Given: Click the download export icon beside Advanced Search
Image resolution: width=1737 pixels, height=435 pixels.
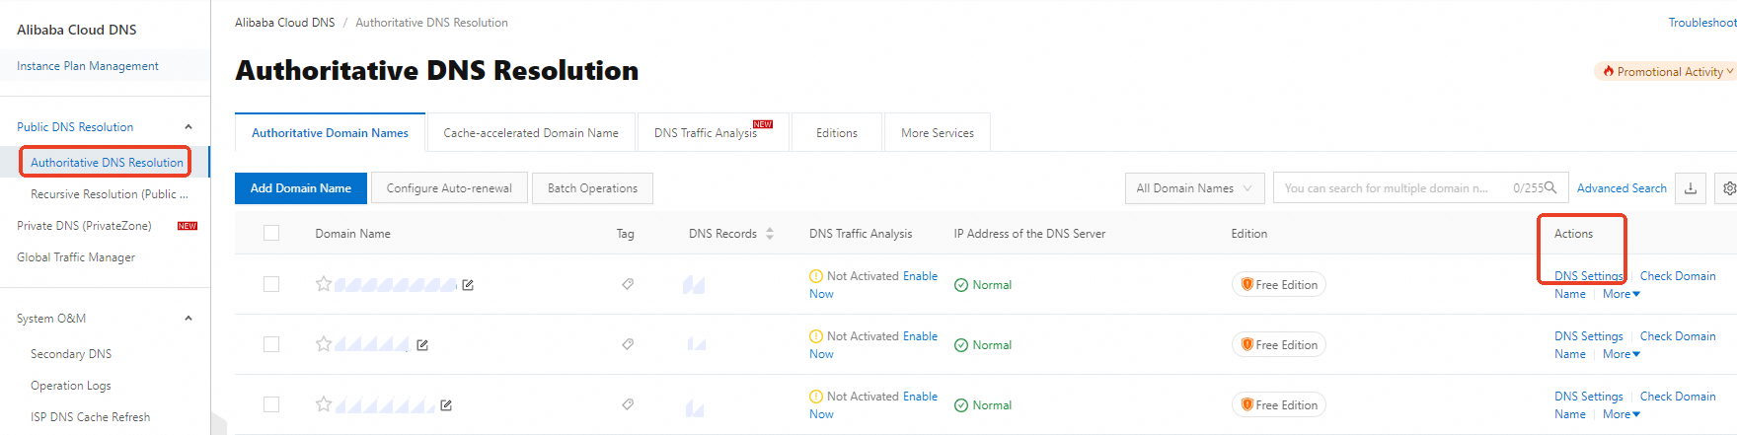Looking at the screenshot, I should click(x=1690, y=188).
